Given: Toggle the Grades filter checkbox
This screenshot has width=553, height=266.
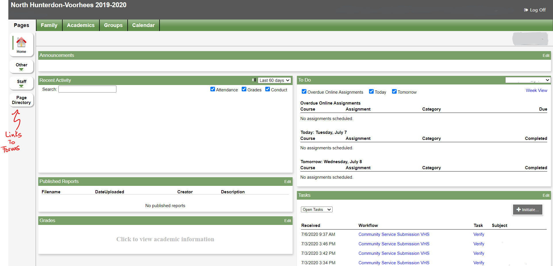Looking at the screenshot, I should 244,89.
